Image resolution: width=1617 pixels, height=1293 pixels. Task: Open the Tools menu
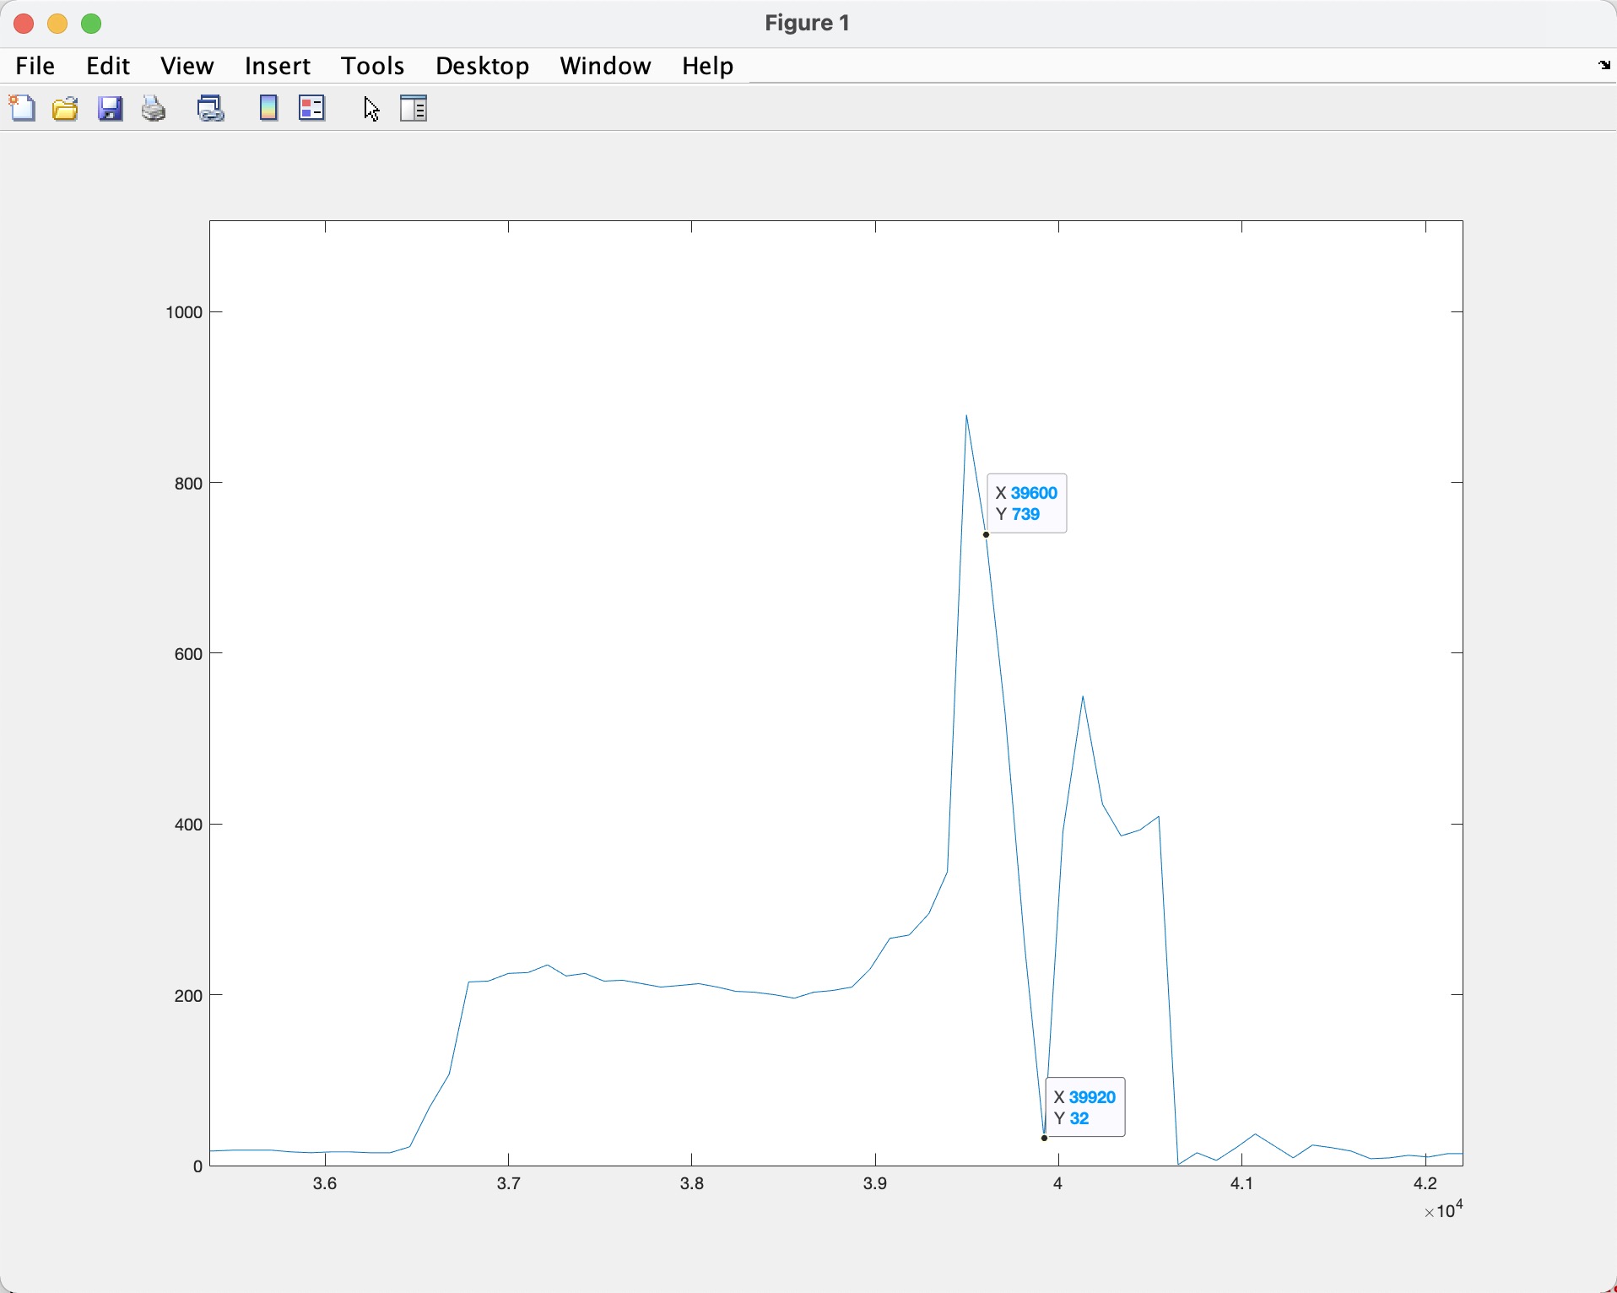coord(373,66)
